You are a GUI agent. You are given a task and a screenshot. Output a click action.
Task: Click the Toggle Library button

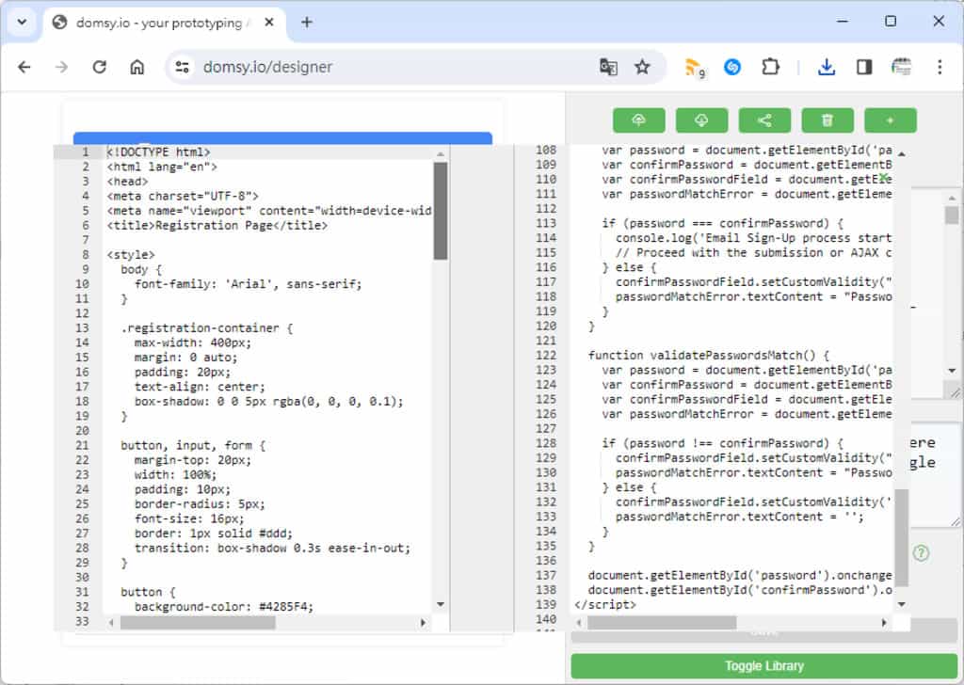point(764,666)
